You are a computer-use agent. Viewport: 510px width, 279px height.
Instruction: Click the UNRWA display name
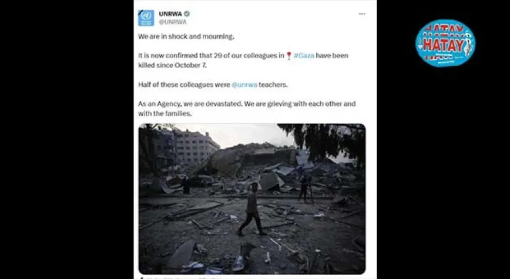(170, 14)
